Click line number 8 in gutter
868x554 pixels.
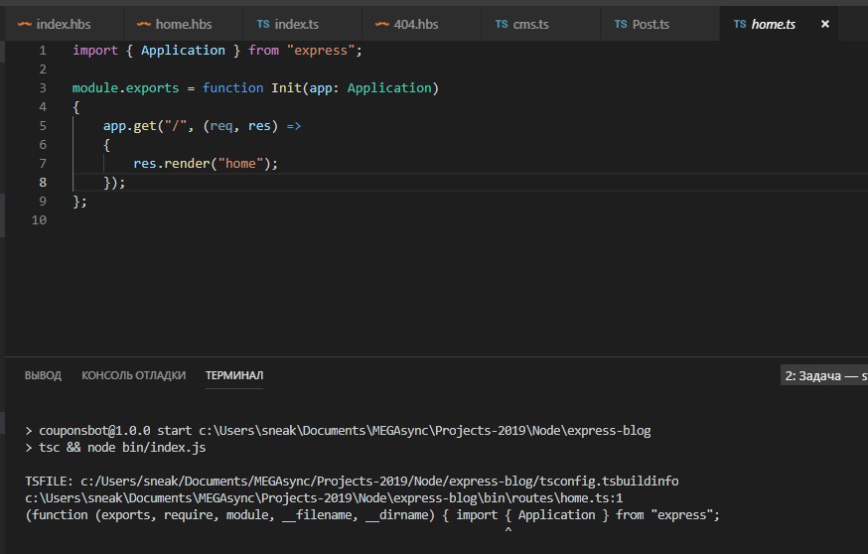[x=43, y=182]
